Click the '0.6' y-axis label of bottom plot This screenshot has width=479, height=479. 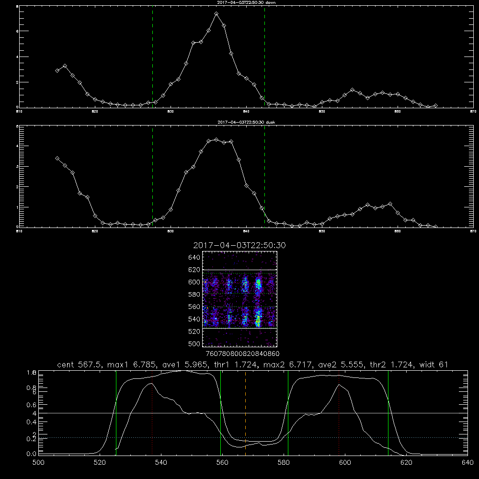(32, 405)
